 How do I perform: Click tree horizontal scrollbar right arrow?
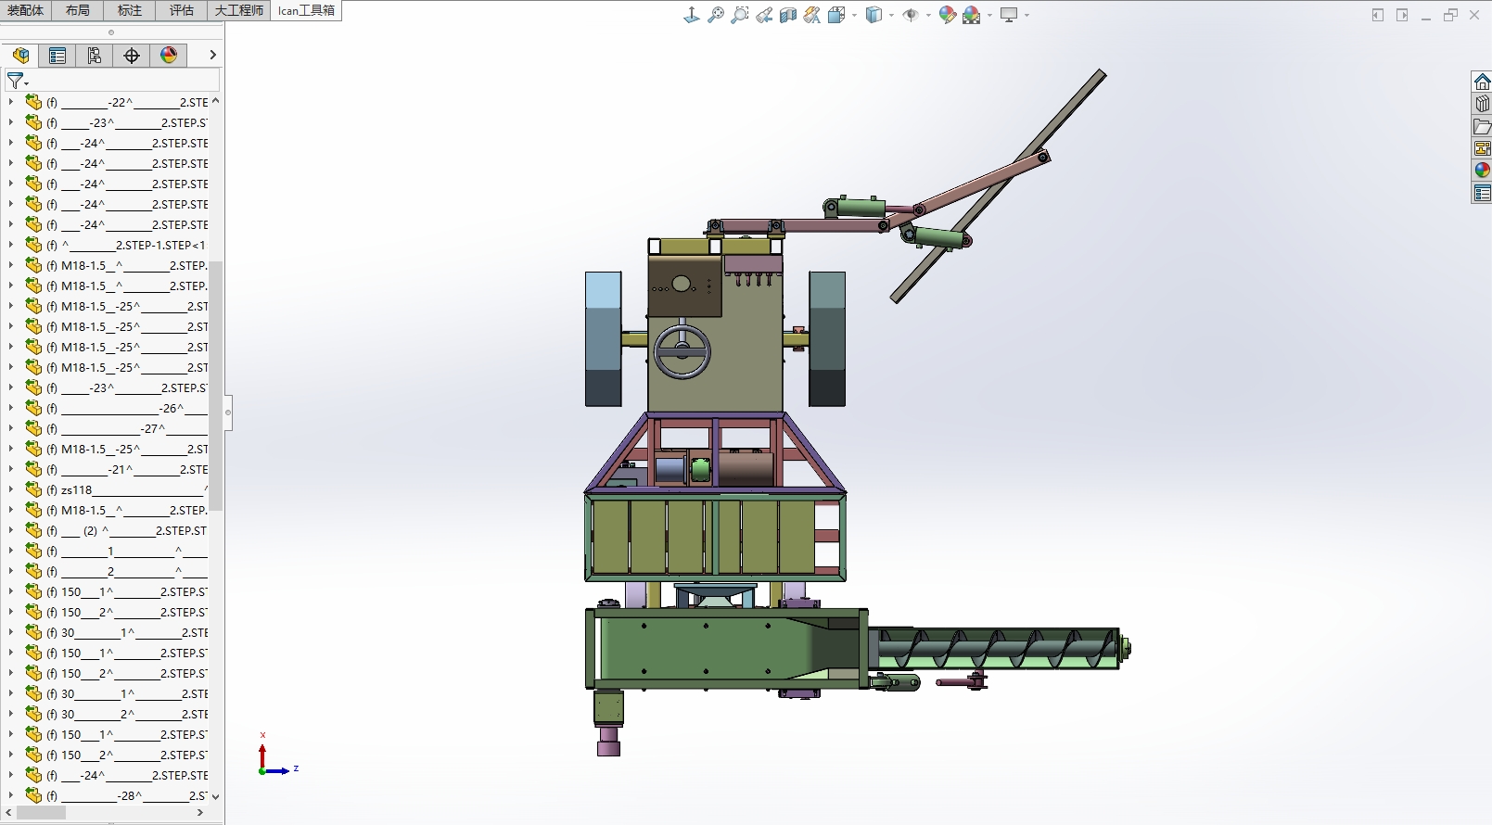[x=200, y=813]
